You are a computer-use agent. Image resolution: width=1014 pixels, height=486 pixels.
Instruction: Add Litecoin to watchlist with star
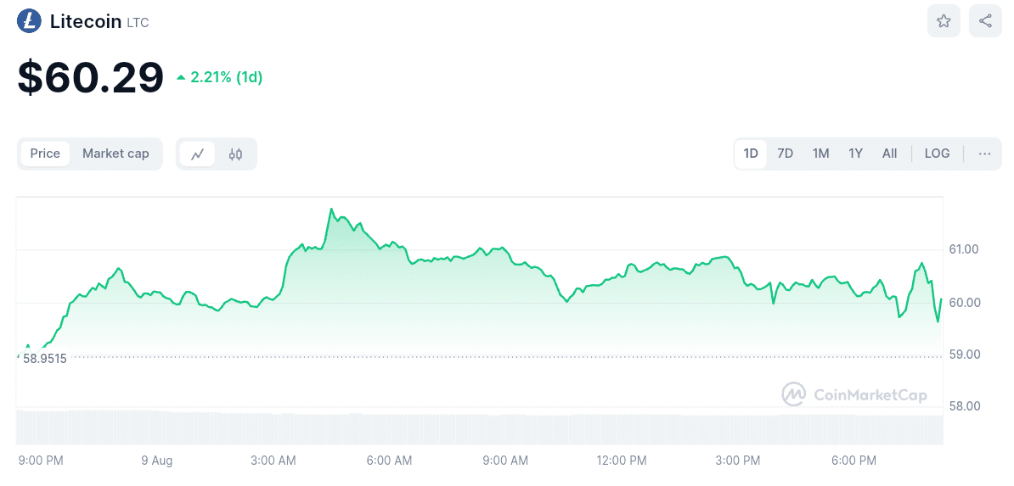tap(944, 21)
